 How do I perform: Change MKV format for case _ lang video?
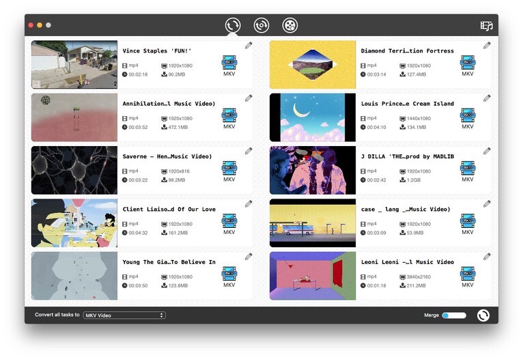coord(468,224)
